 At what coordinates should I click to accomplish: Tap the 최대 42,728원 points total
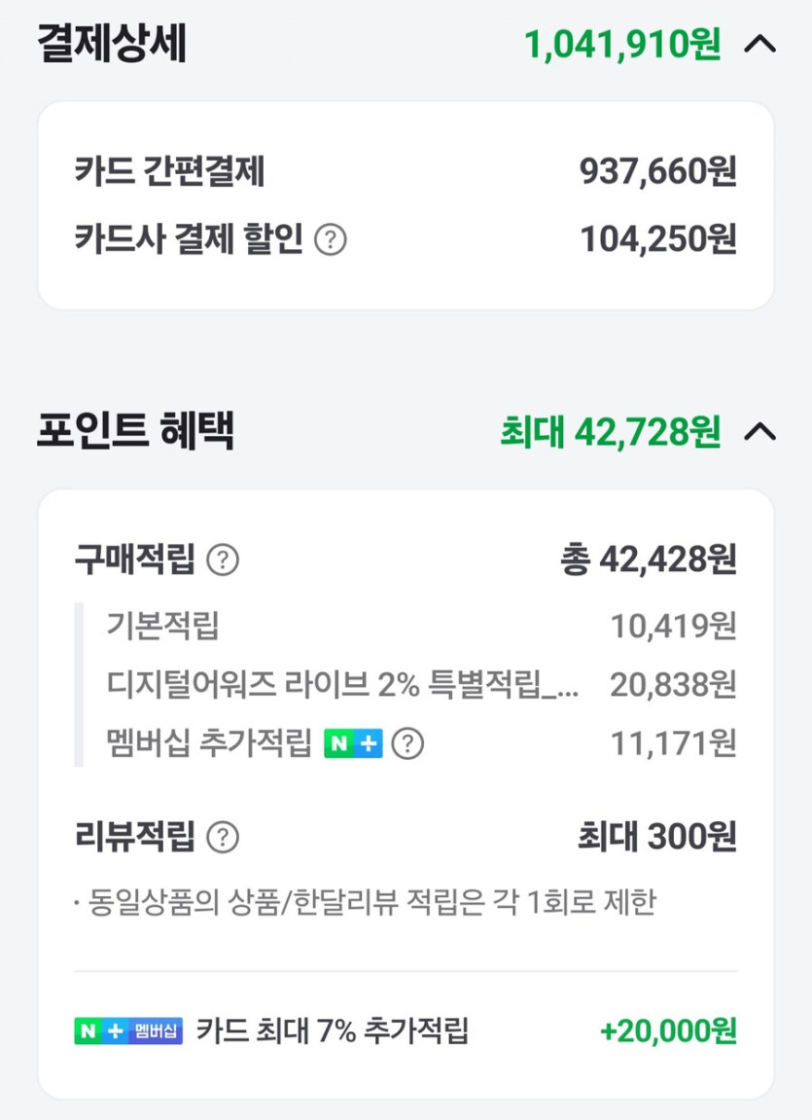pyautogui.click(x=610, y=432)
